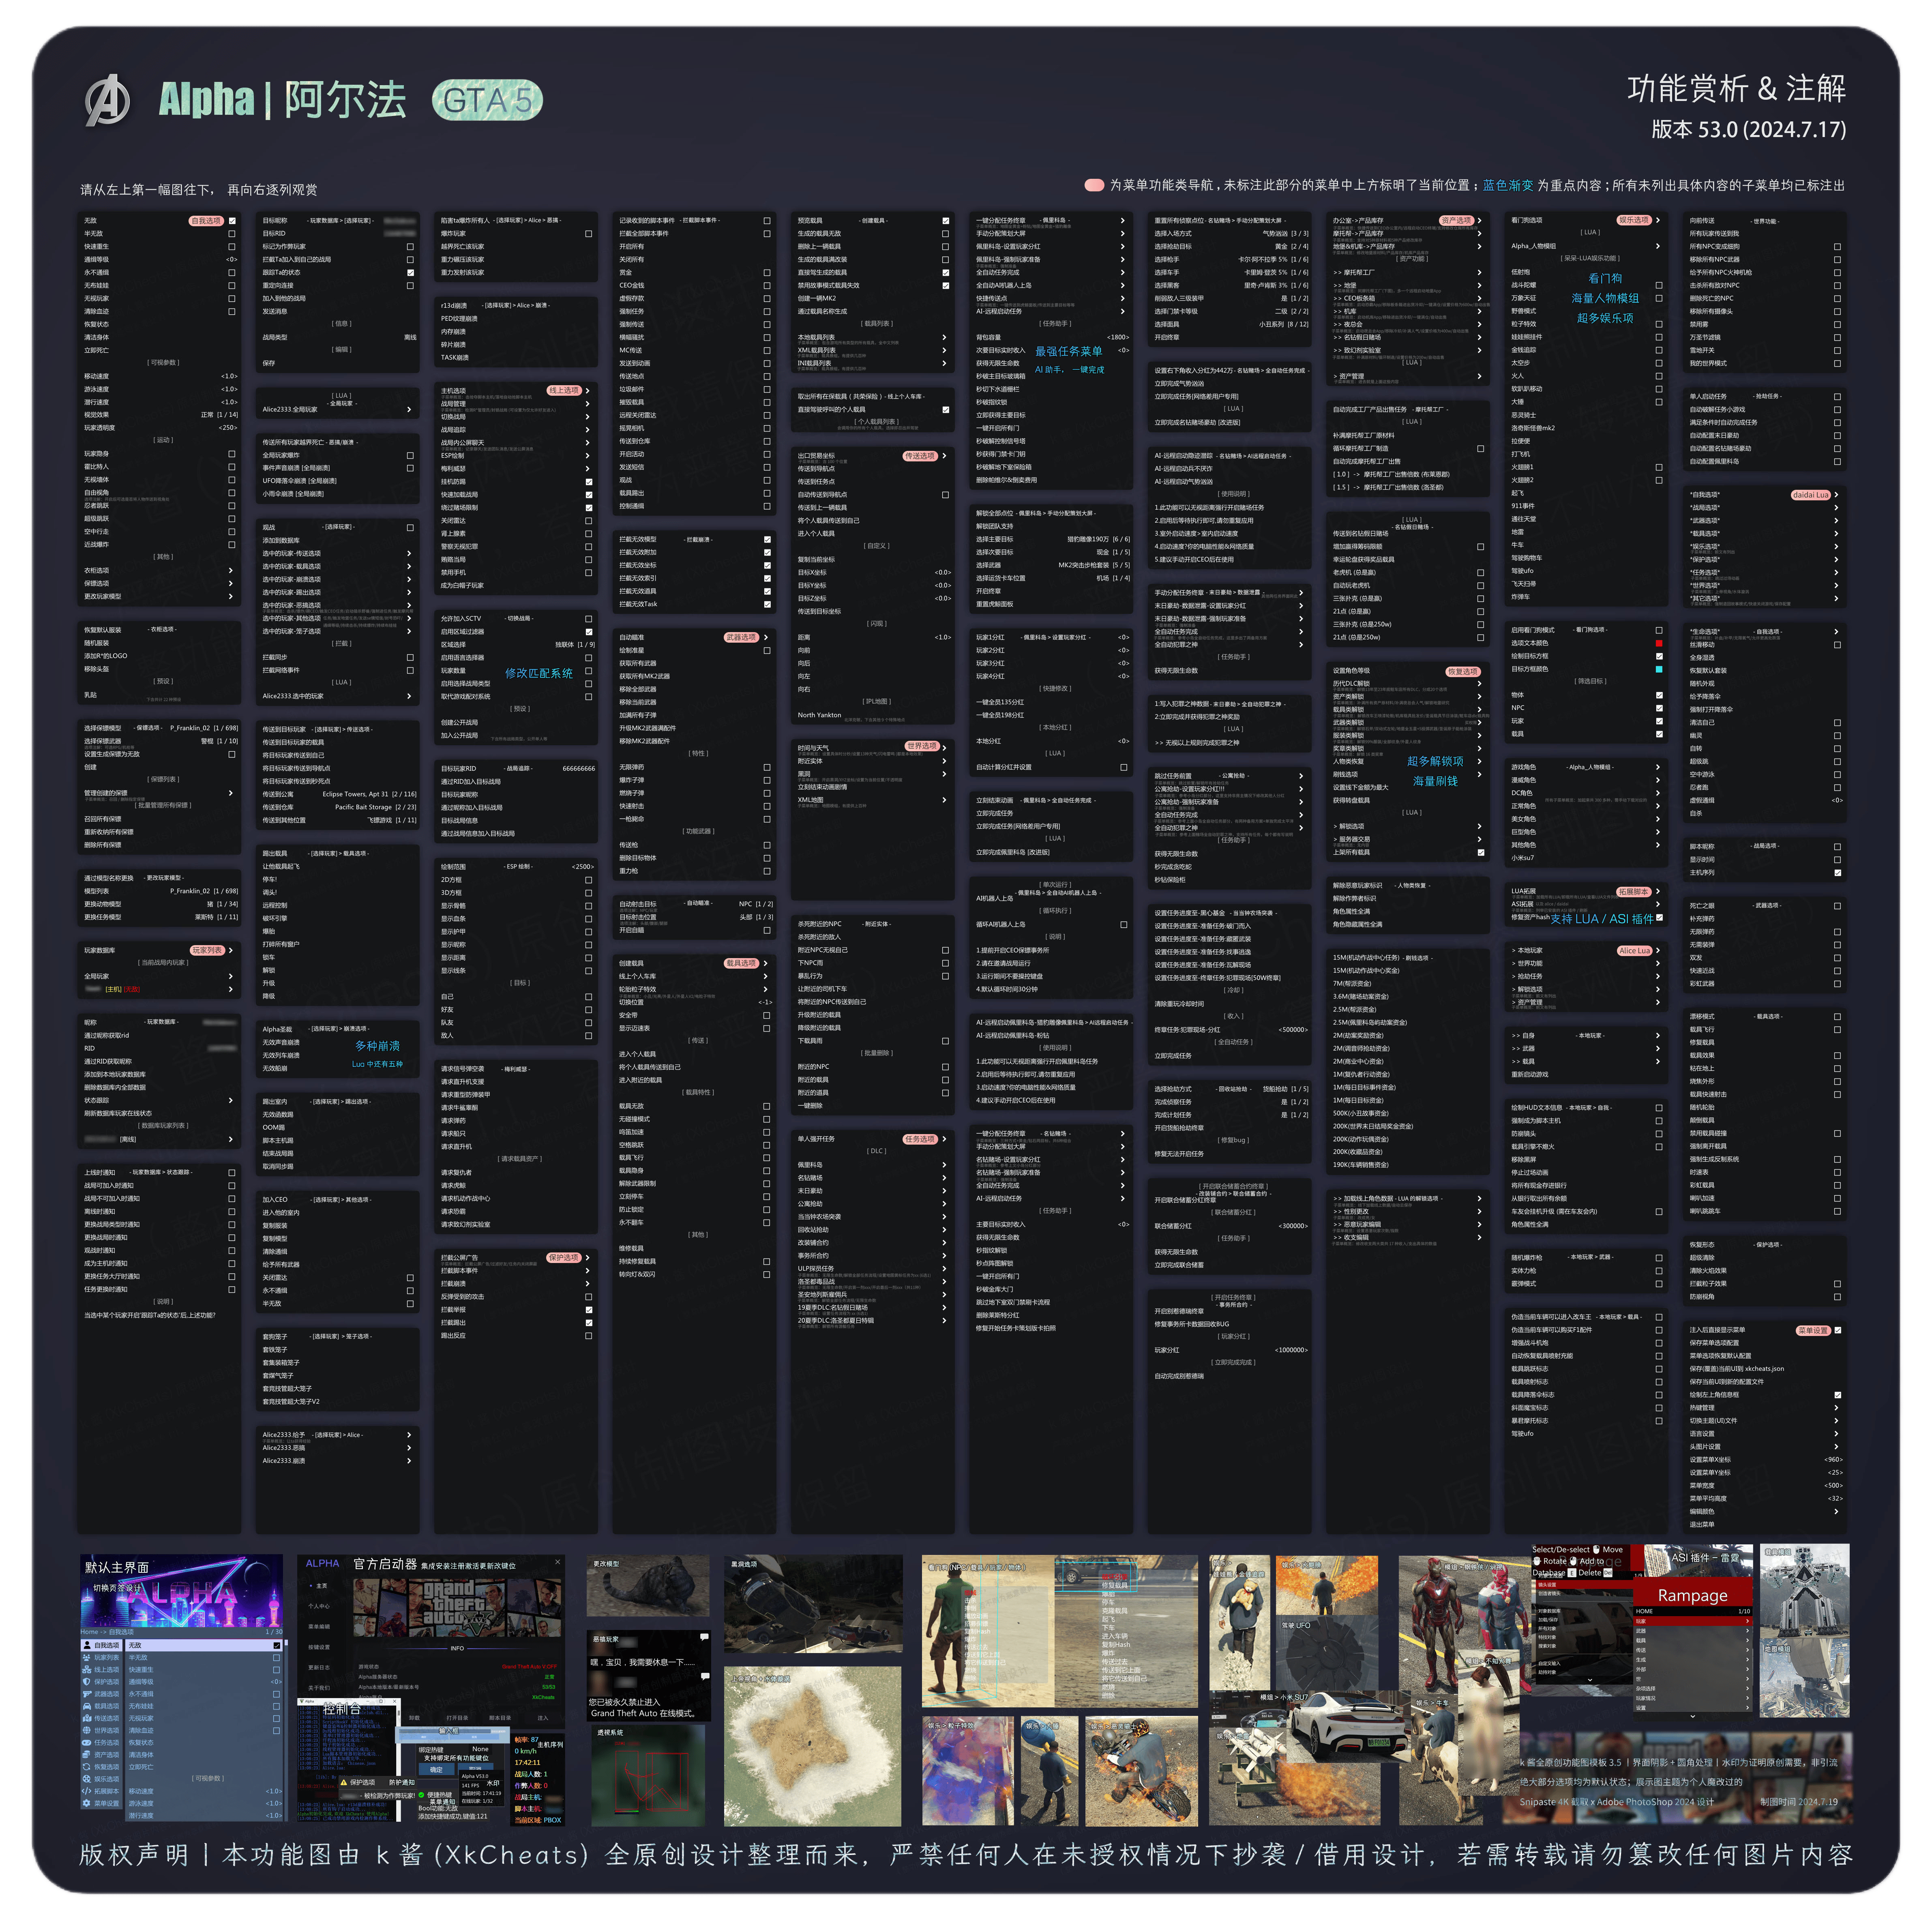1932x1932 pixels.
Task: Click the 脚本目录 launcher button
Action: tap(500, 1718)
